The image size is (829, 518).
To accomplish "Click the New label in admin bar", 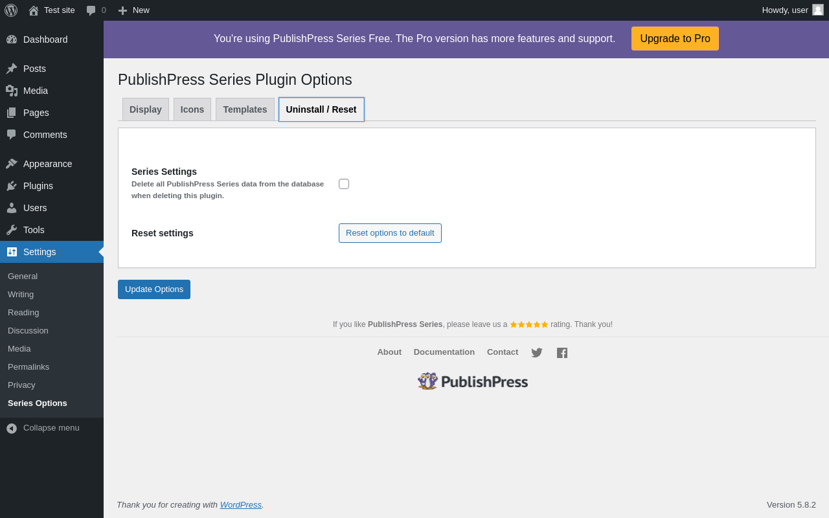I will click(141, 10).
